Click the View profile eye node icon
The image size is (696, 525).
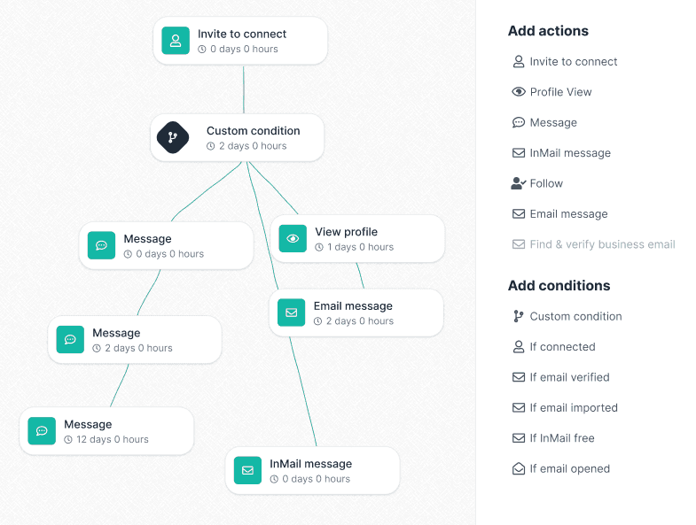(x=293, y=239)
